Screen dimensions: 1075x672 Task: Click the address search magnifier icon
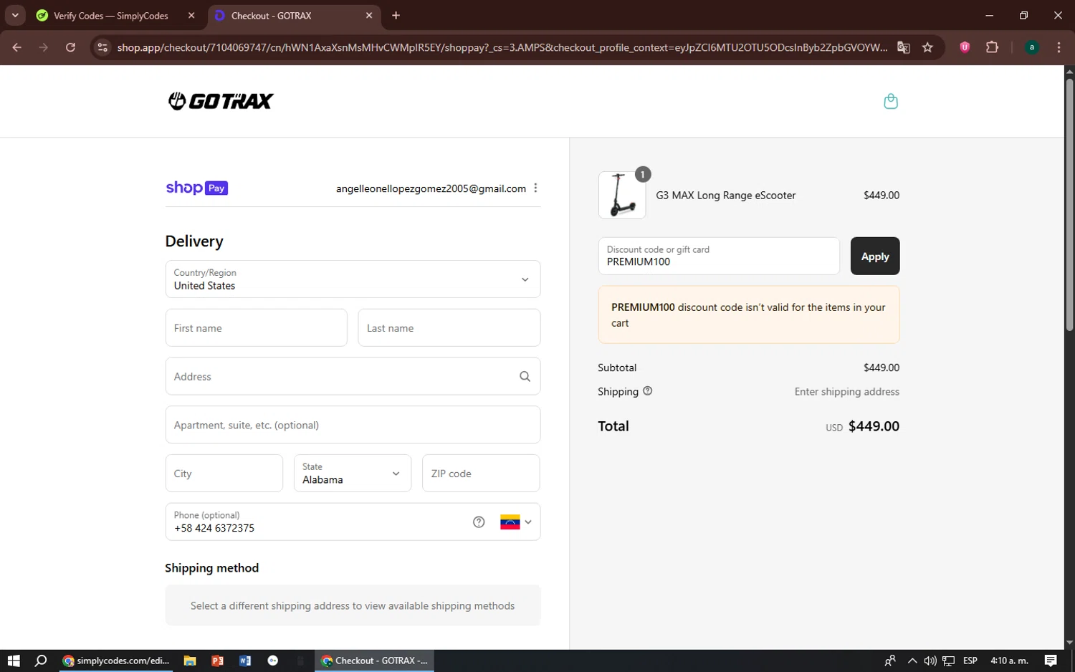coord(525,376)
